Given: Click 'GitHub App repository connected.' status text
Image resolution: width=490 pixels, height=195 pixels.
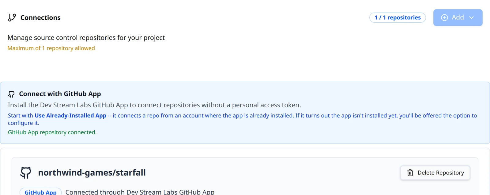Looking at the screenshot, I should [x=52, y=132].
